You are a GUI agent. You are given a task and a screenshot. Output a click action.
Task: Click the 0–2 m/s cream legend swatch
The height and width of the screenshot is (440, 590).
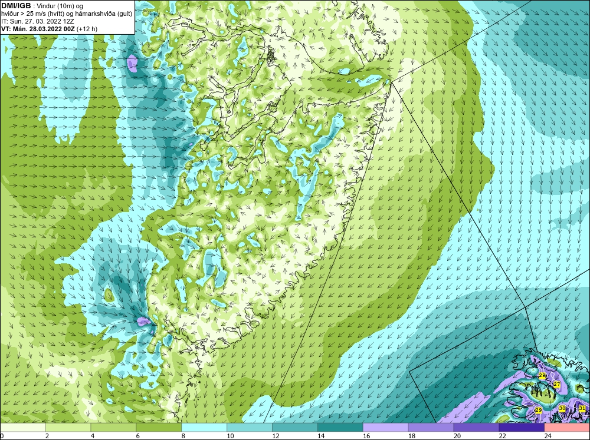[x=22, y=427]
